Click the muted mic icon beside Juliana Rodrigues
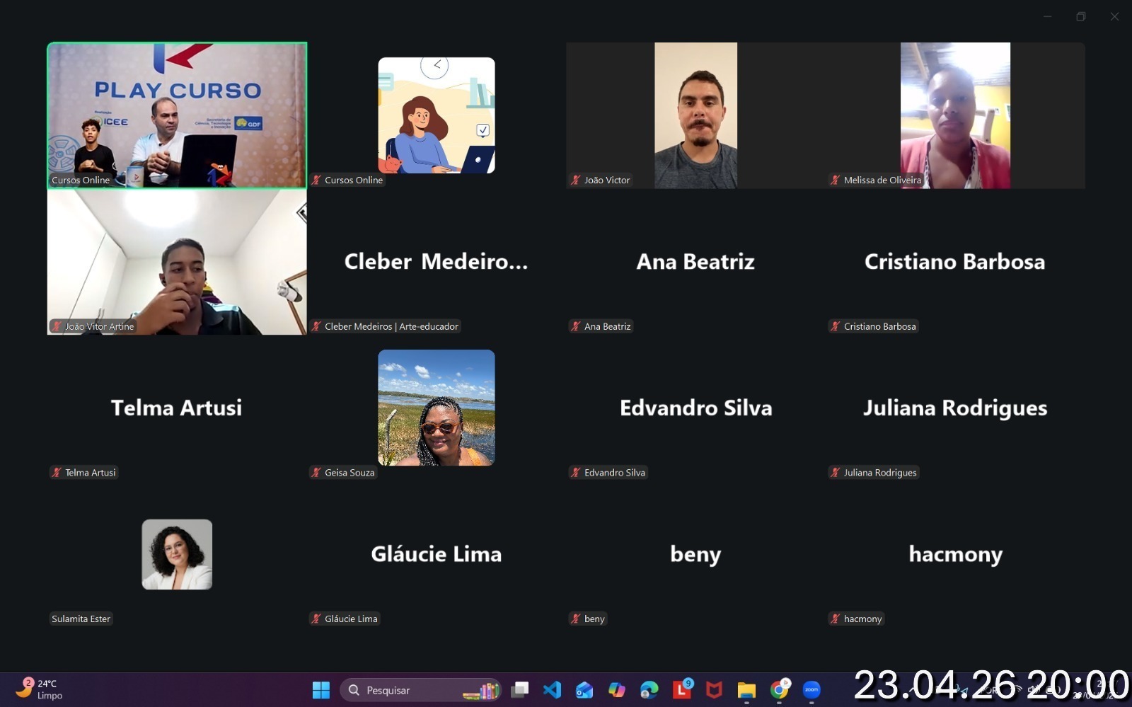Image resolution: width=1132 pixels, height=707 pixels. click(x=836, y=473)
